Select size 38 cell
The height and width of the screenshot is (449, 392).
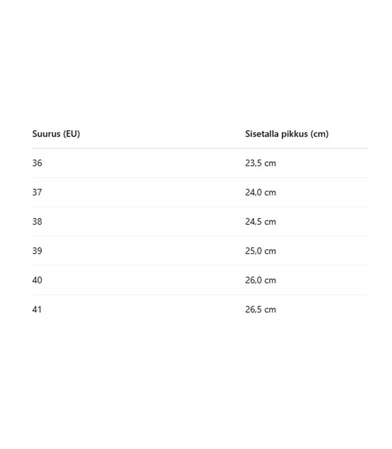tap(37, 221)
